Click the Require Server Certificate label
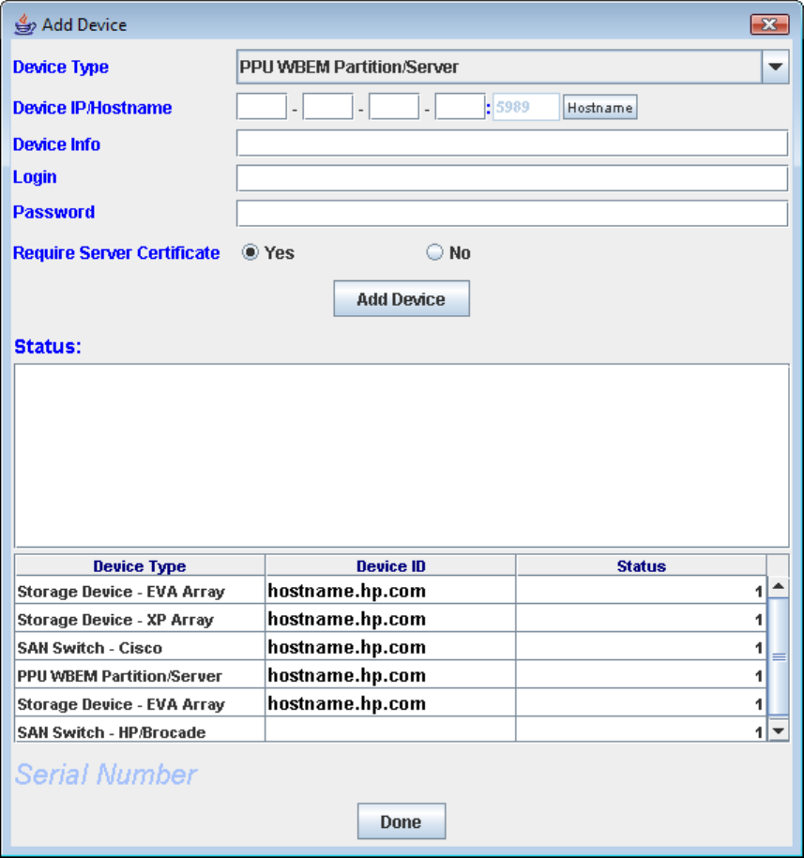 (116, 253)
